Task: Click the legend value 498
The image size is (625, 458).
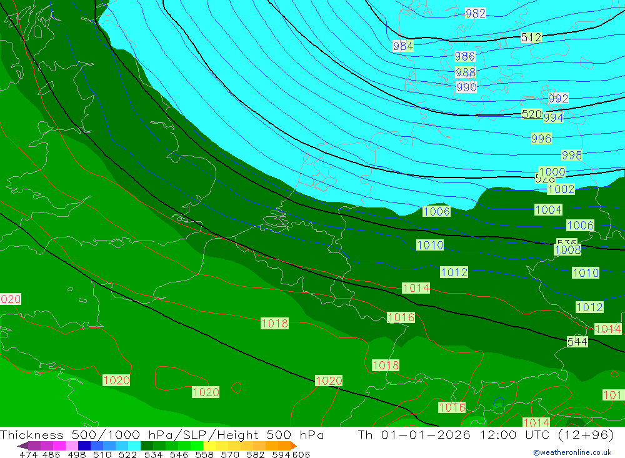Action: tap(77, 455)
